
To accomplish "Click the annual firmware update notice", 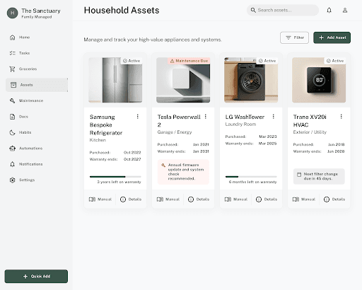I will tap(183, 172).
